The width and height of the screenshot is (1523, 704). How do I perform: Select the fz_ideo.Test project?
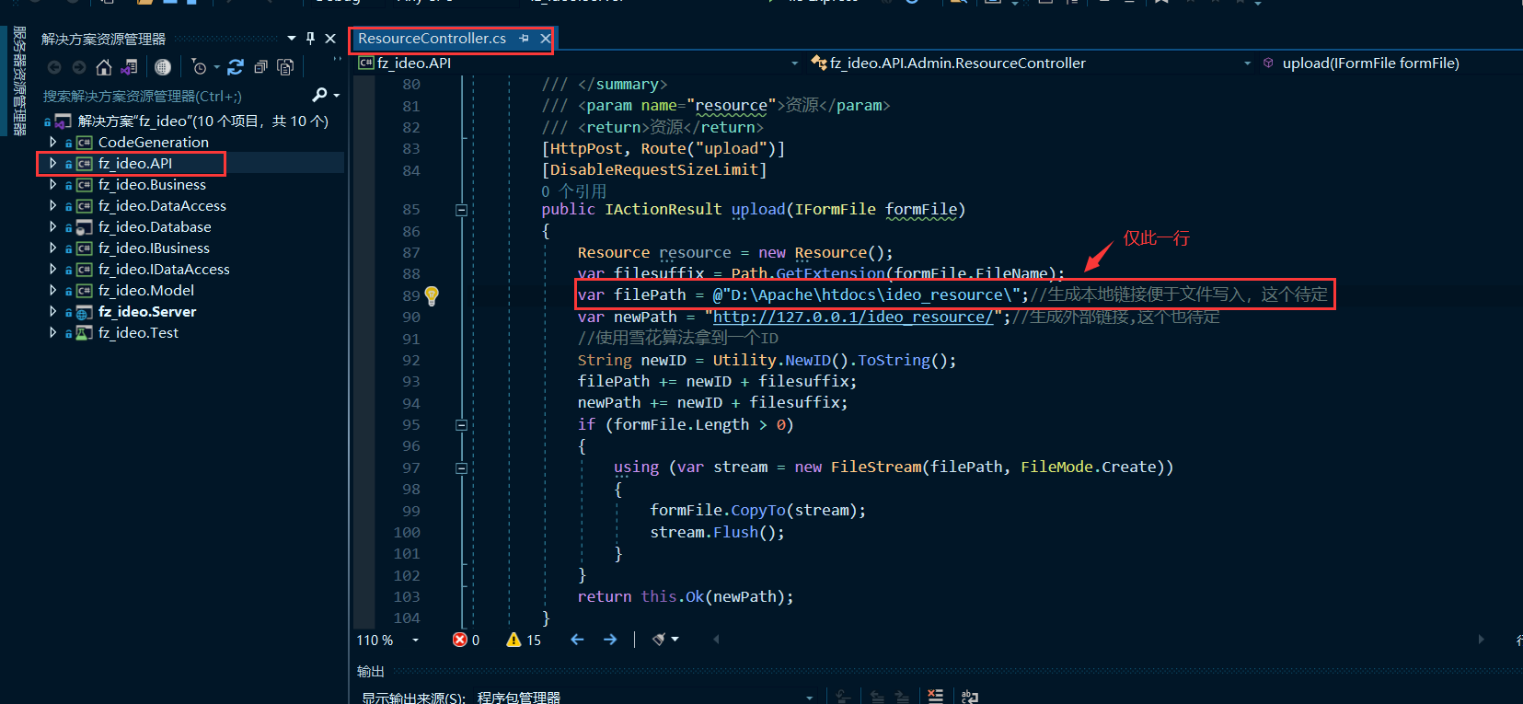click(138, 332)
